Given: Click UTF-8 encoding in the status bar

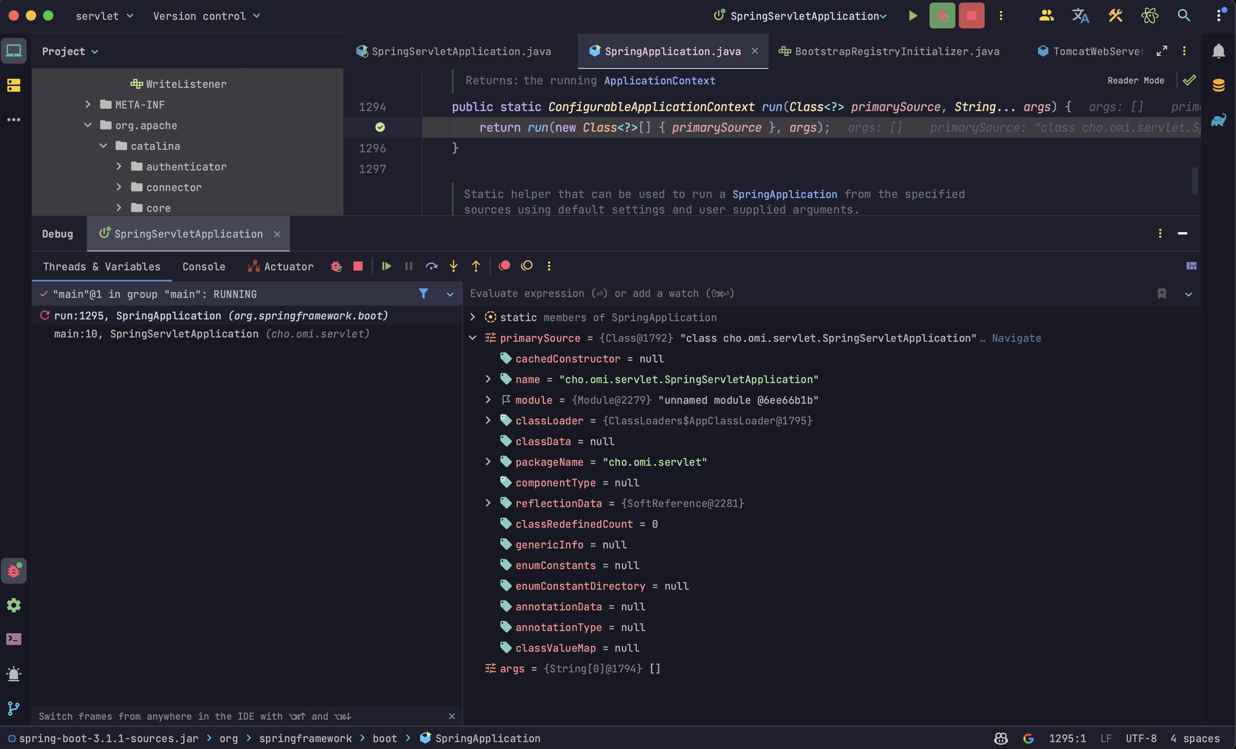Looking at the screenshot, I should 1141,739.
